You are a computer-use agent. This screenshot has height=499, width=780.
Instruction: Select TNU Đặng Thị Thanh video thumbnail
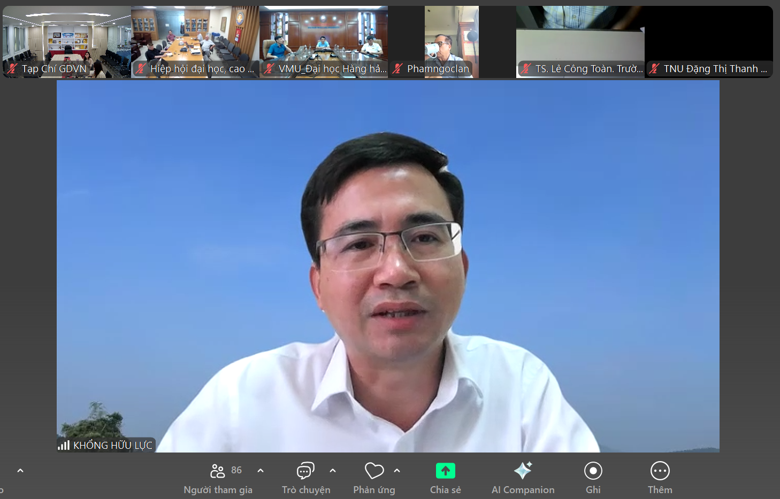709,42
